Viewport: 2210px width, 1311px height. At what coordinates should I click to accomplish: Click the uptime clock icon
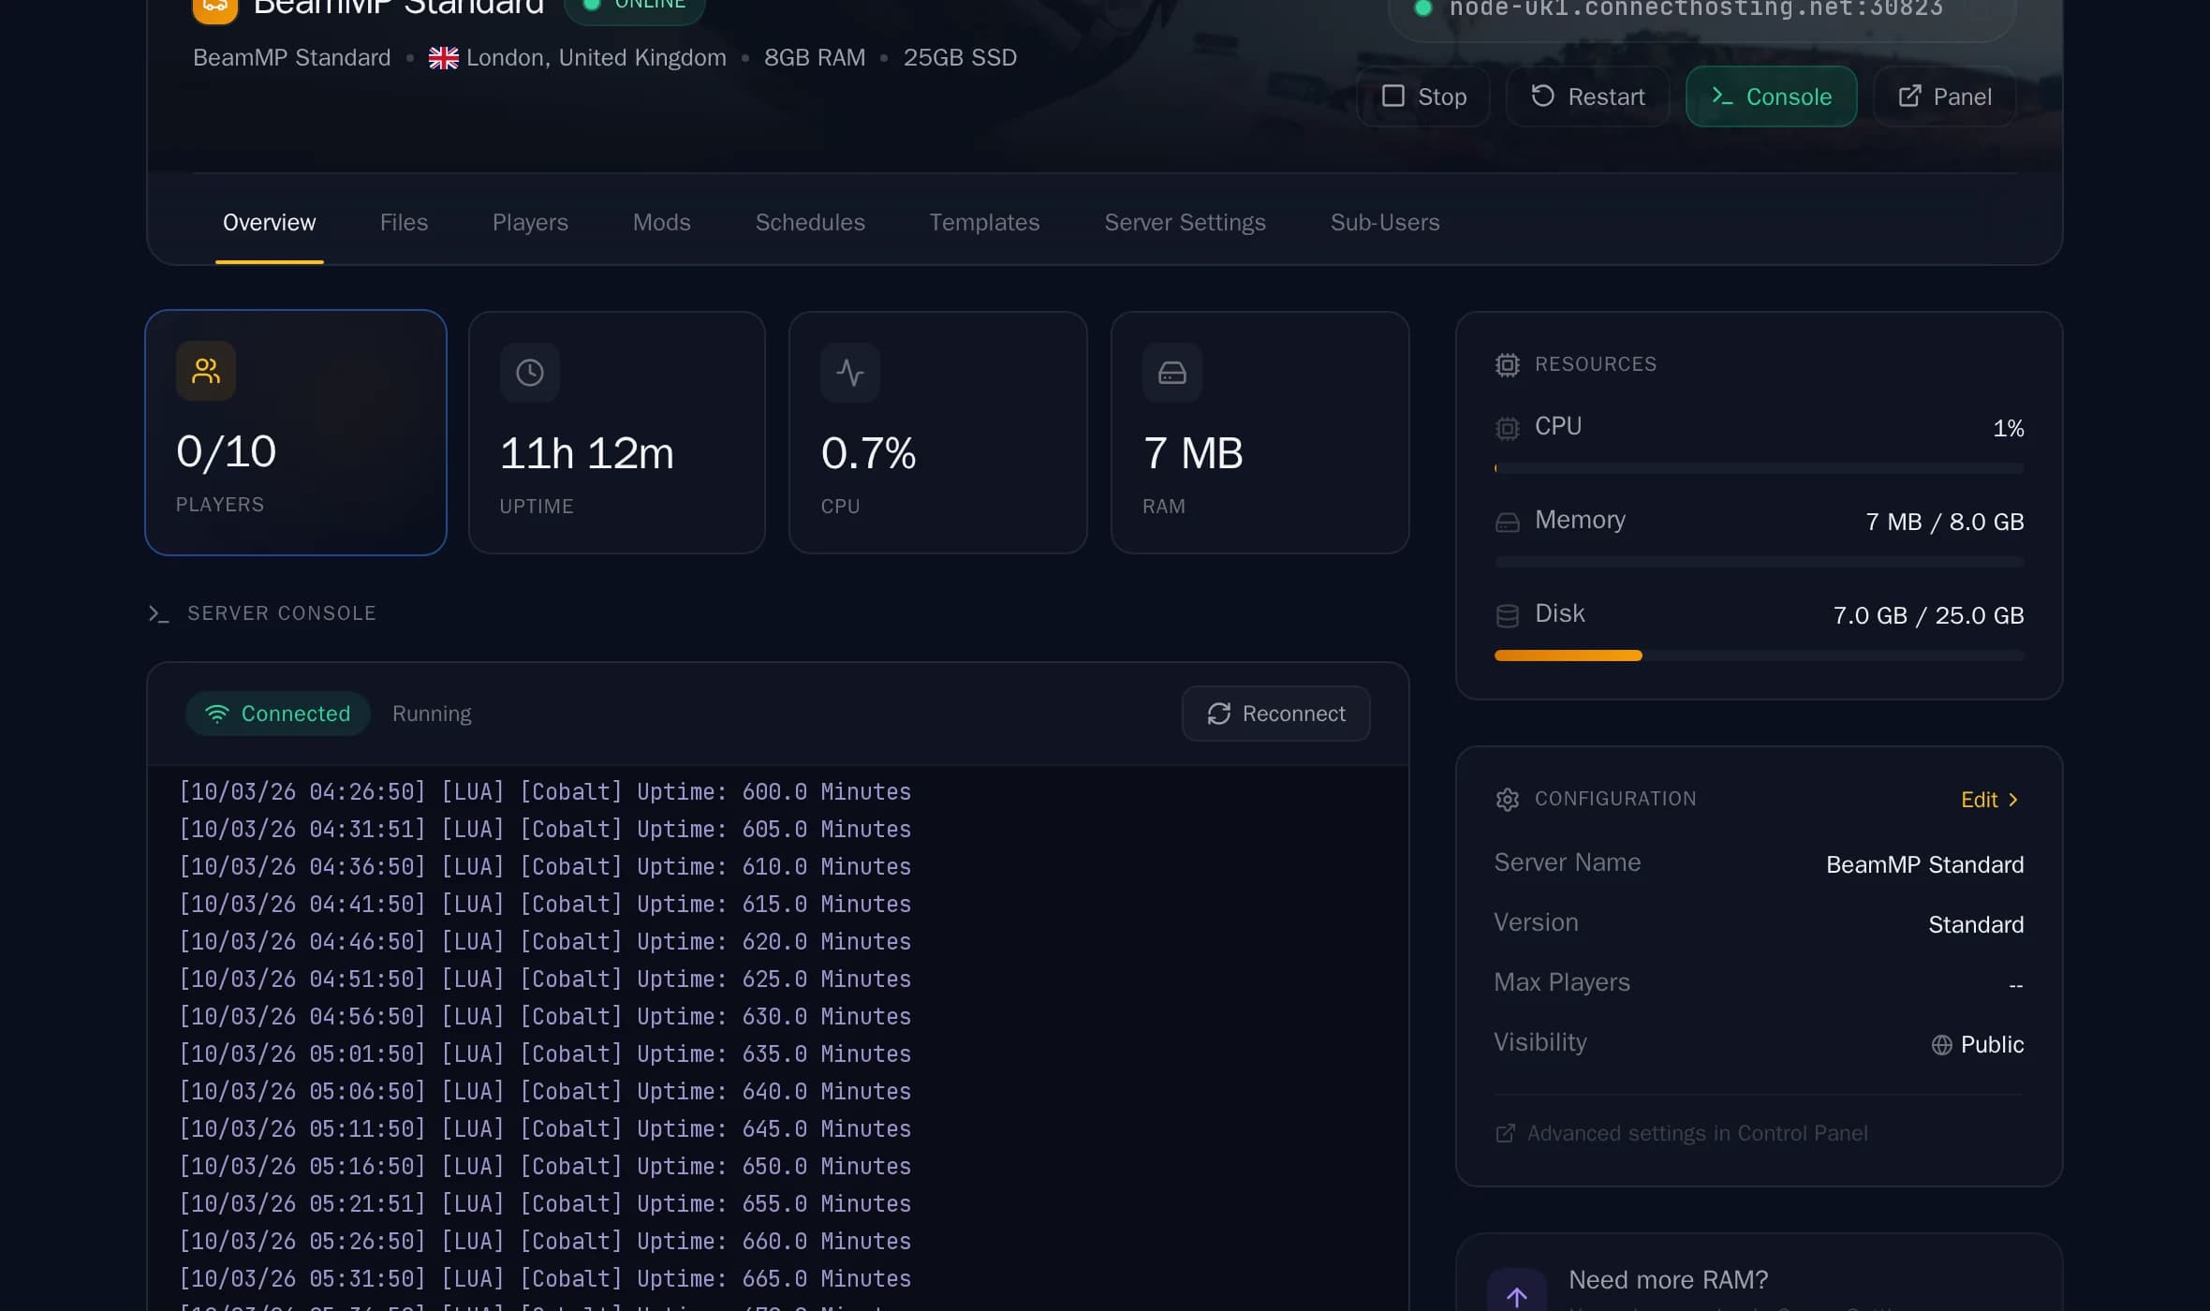tap(529, 372)
